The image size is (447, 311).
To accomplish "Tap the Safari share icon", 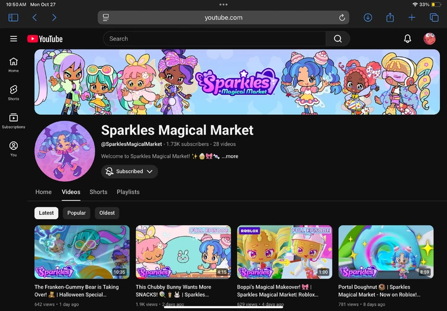I will (390, 17).
